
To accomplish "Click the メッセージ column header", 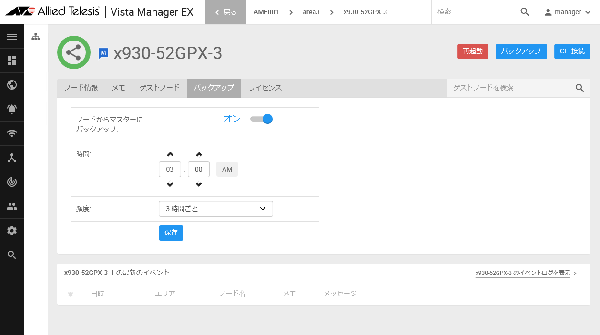I will (x=340, y=294).
